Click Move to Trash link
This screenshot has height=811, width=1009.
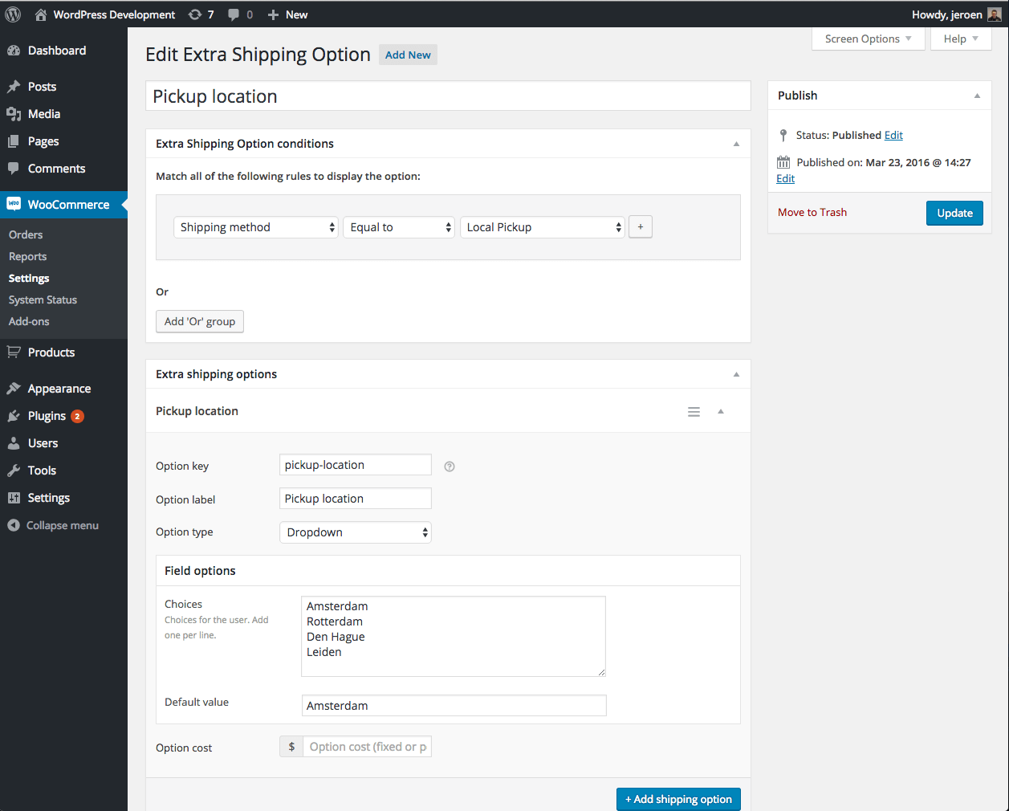pyautogui.click(x=812, y=212)
